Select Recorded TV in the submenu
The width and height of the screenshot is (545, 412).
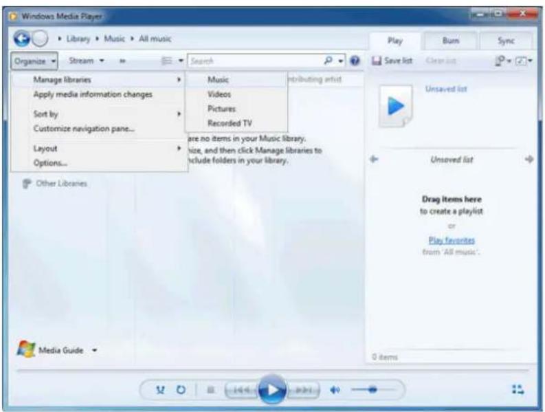point(236,123)
